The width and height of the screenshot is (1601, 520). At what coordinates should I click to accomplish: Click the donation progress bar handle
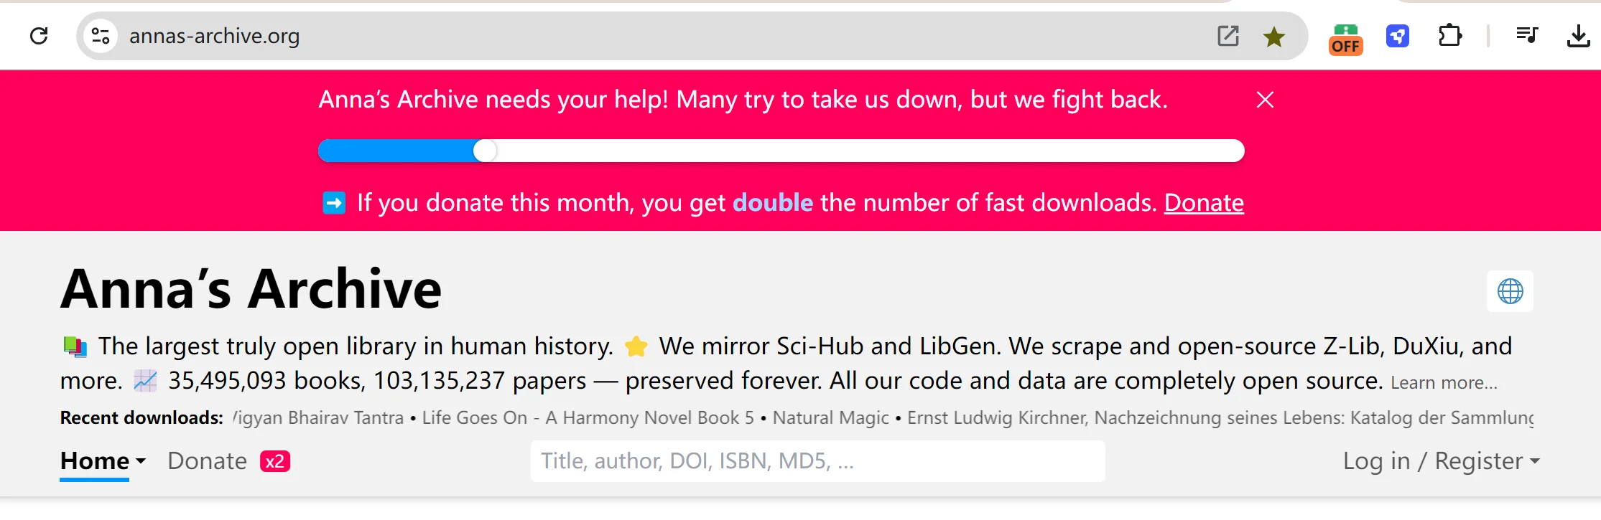coord(486,151)
